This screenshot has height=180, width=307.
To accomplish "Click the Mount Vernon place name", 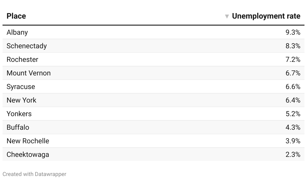I will pos(29,73).
